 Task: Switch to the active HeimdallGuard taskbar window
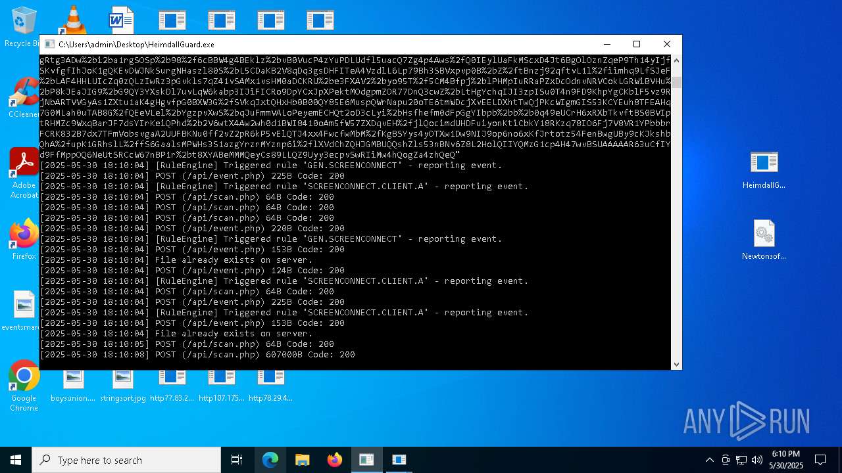tap(366, 460)
